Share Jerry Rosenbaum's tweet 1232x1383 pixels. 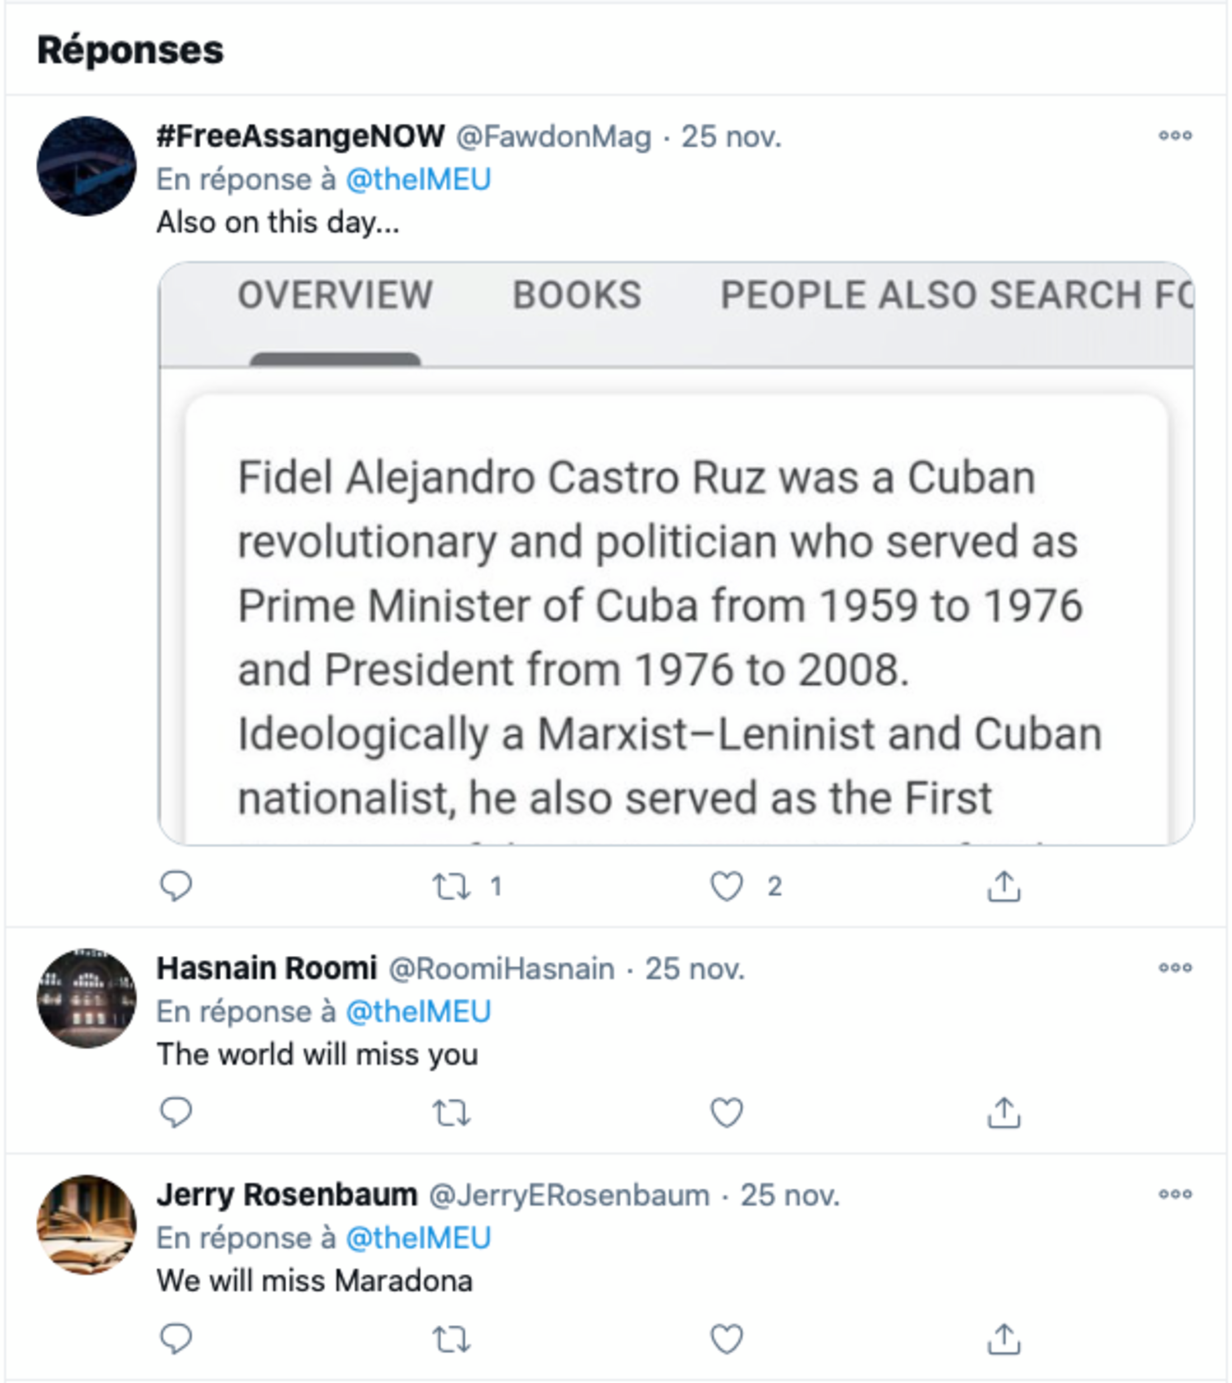point(1003,1338)
